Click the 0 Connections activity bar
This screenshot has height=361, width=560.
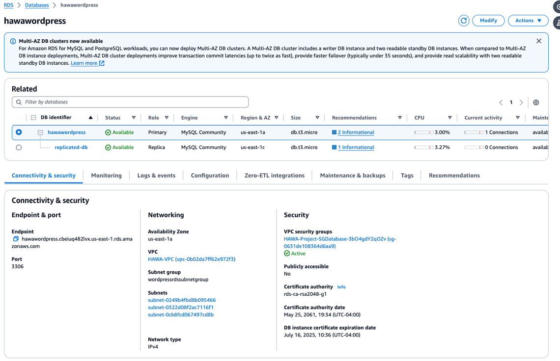pos(474,147)
